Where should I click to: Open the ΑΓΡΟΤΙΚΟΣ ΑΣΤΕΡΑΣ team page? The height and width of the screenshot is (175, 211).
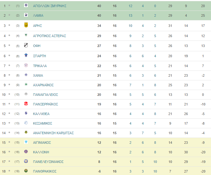(x=49, y=36)
